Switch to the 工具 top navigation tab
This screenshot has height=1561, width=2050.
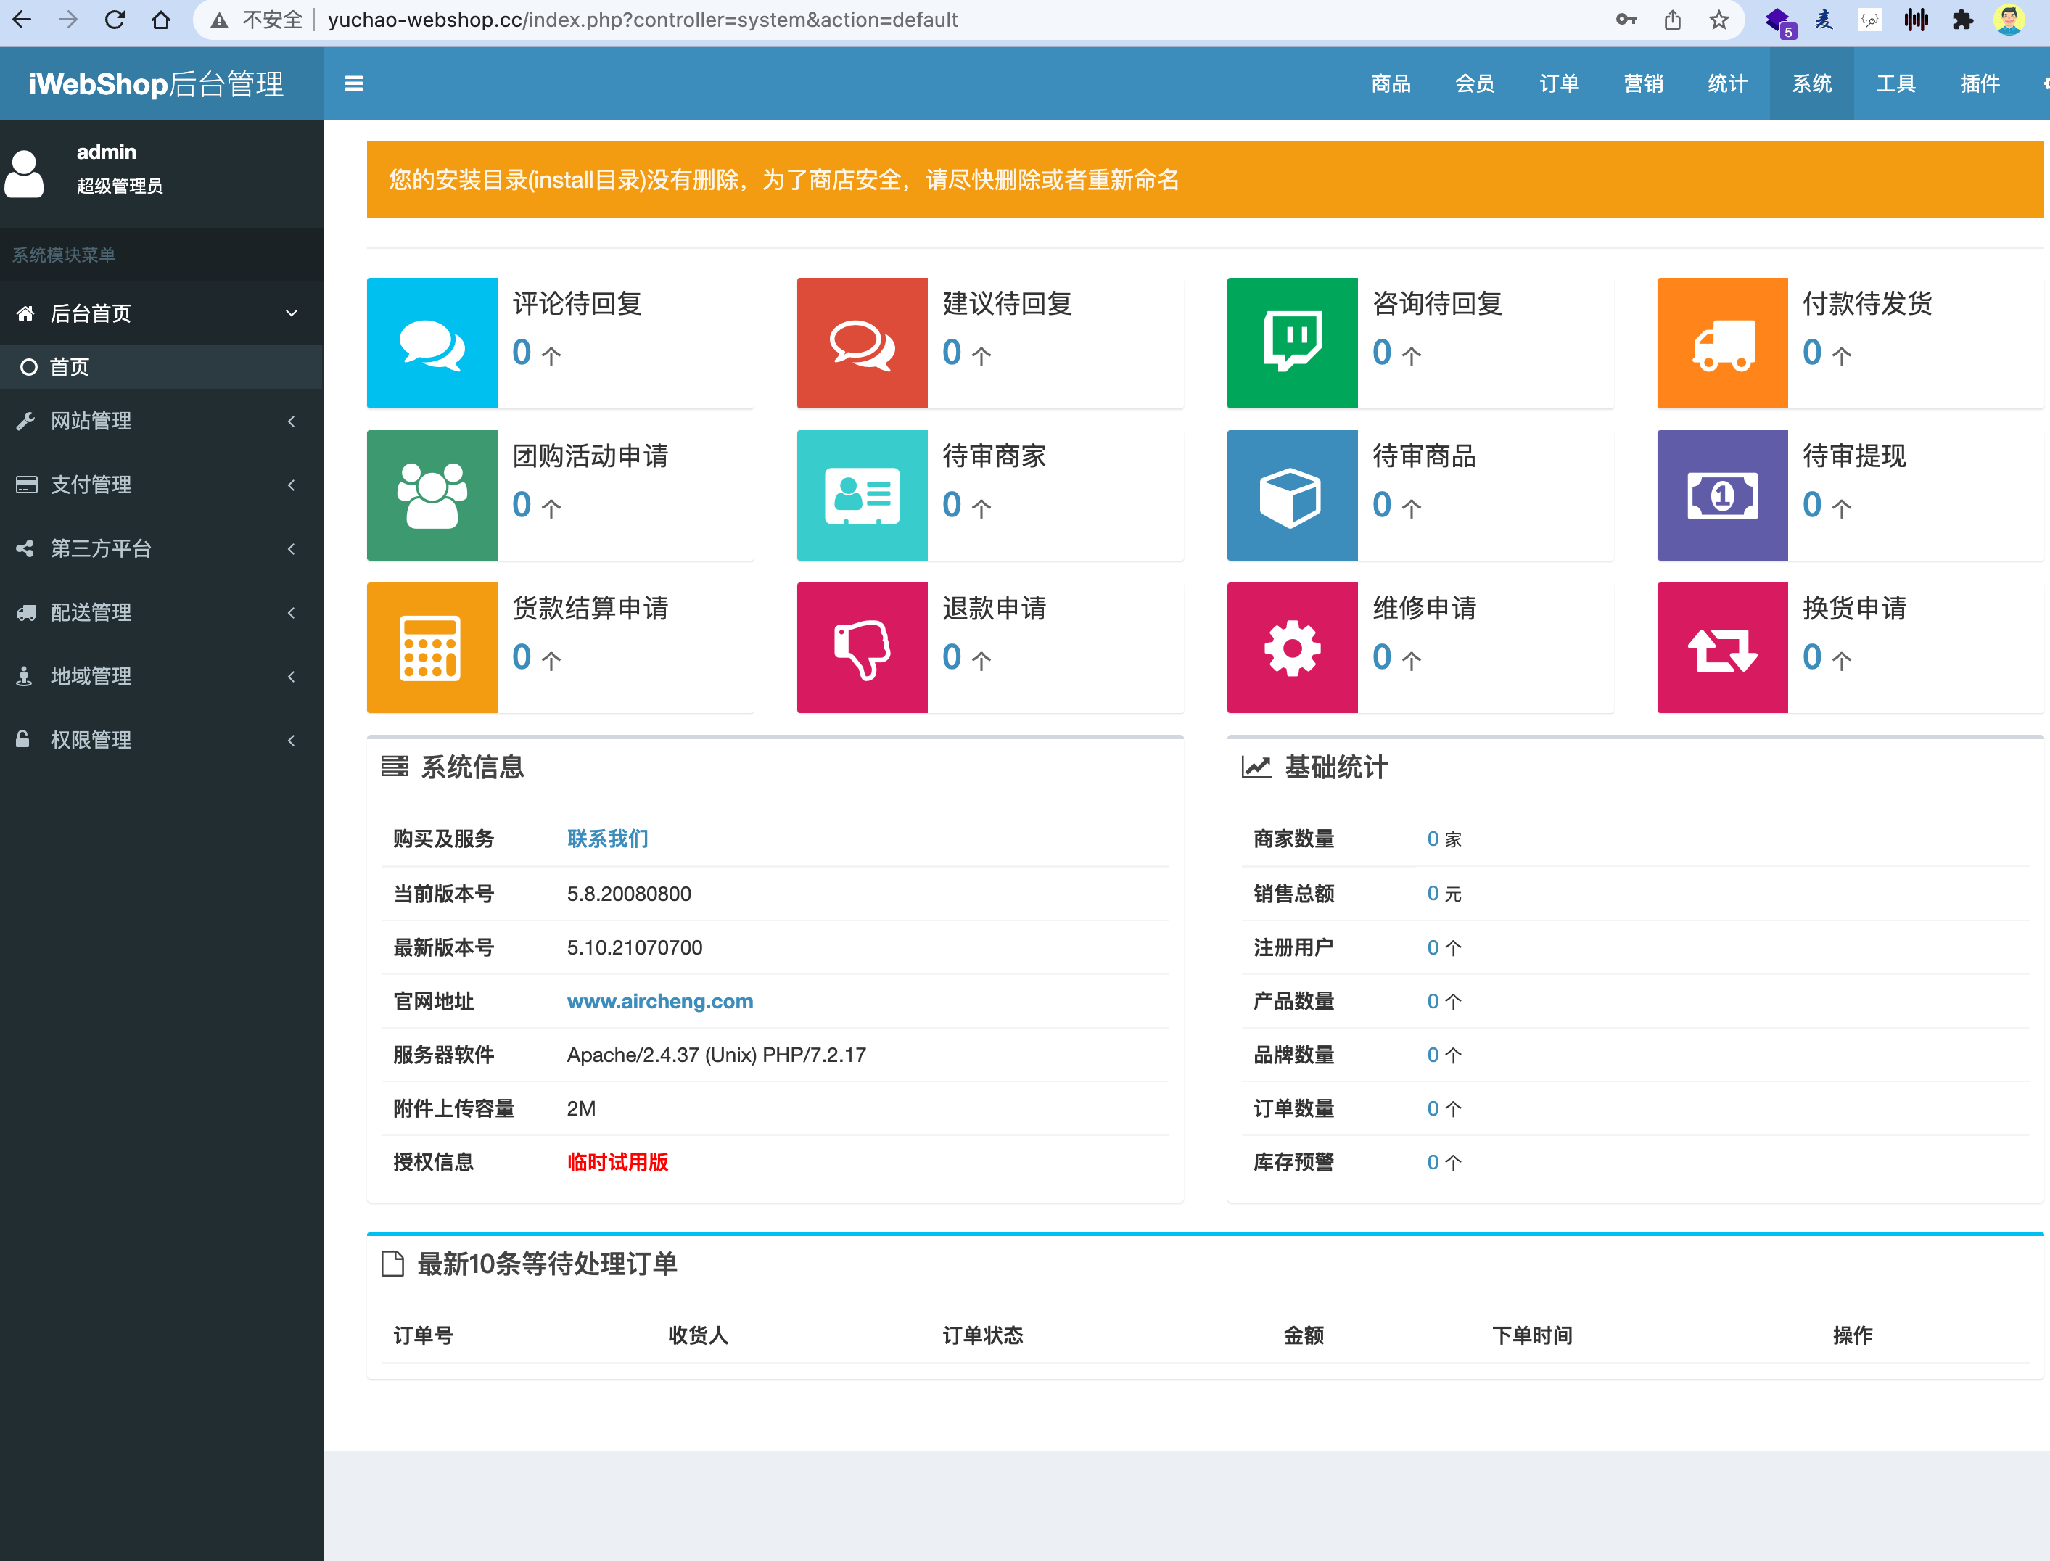(1895, 83)
